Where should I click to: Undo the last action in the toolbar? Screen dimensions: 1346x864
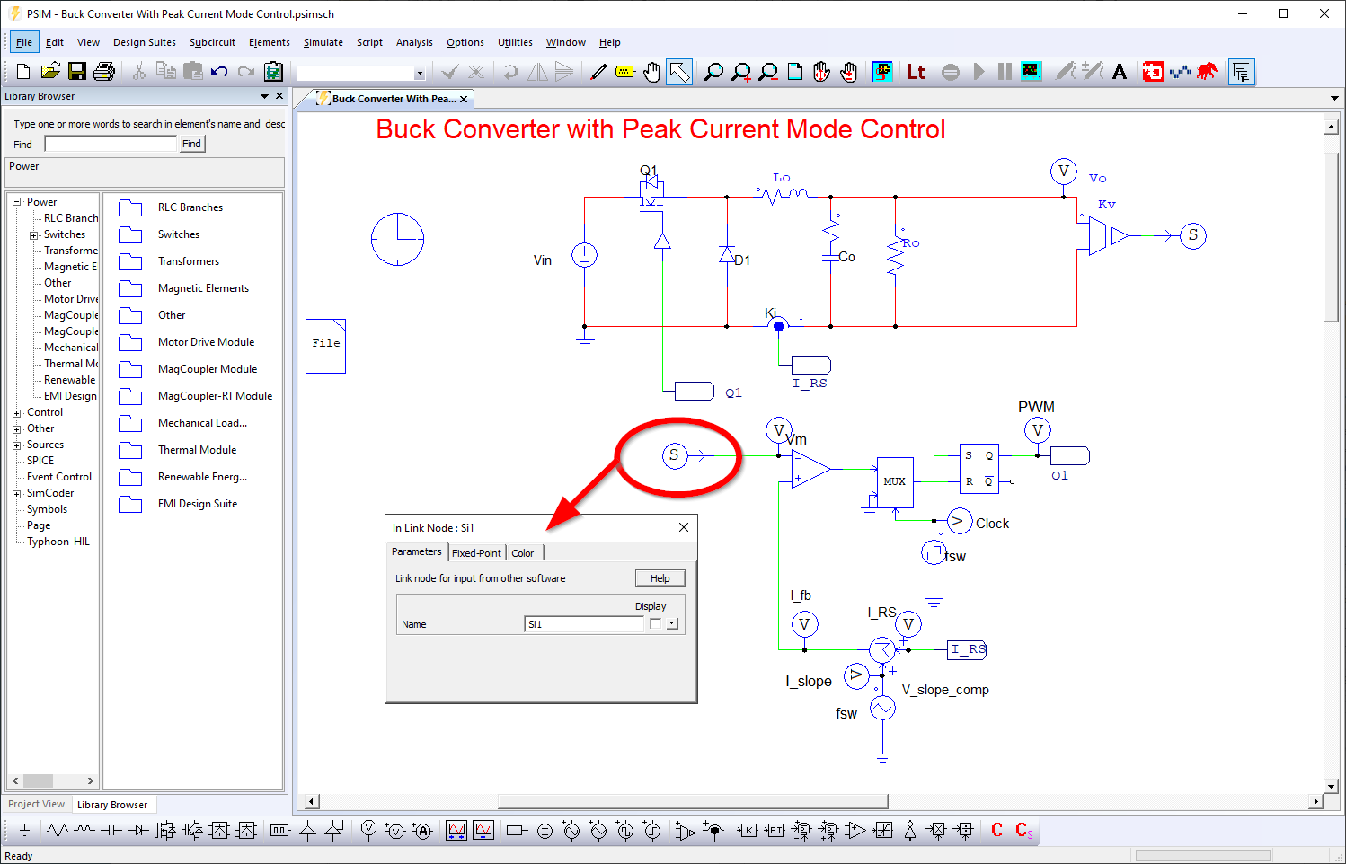219,72
